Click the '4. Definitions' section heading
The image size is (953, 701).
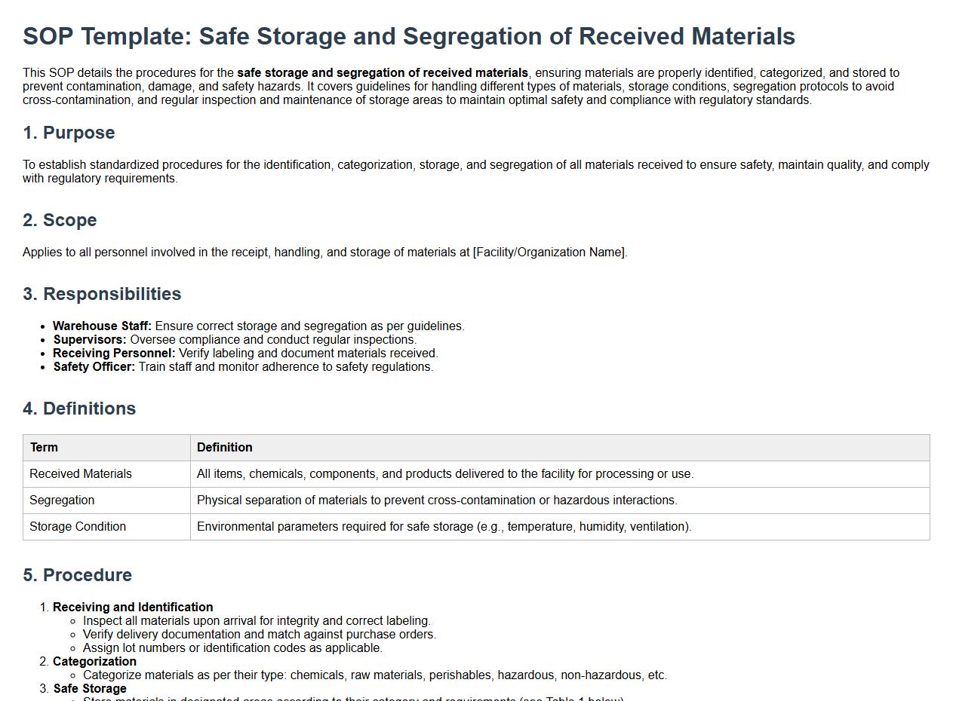click(79, 409)
